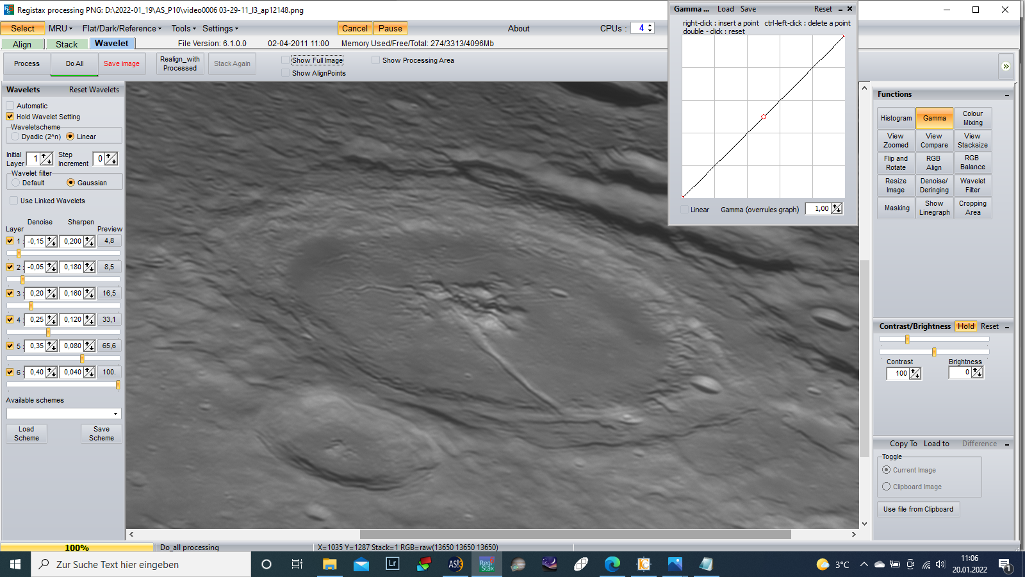Choose Default wavelet filter
This screenshot has height=577, width=1025.
point(16,183)
